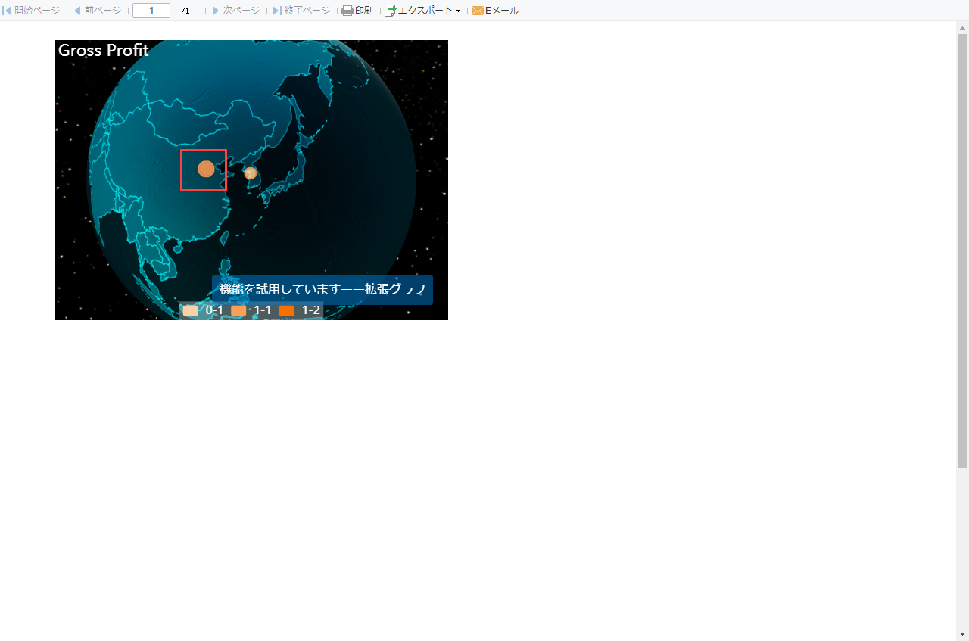Go to the next page (次ページ)
969x641 pixels.
pyautogui.click(x=235, y=11)
